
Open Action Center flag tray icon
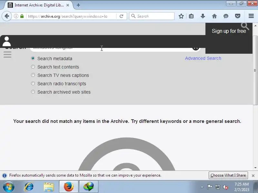point(210,187)
